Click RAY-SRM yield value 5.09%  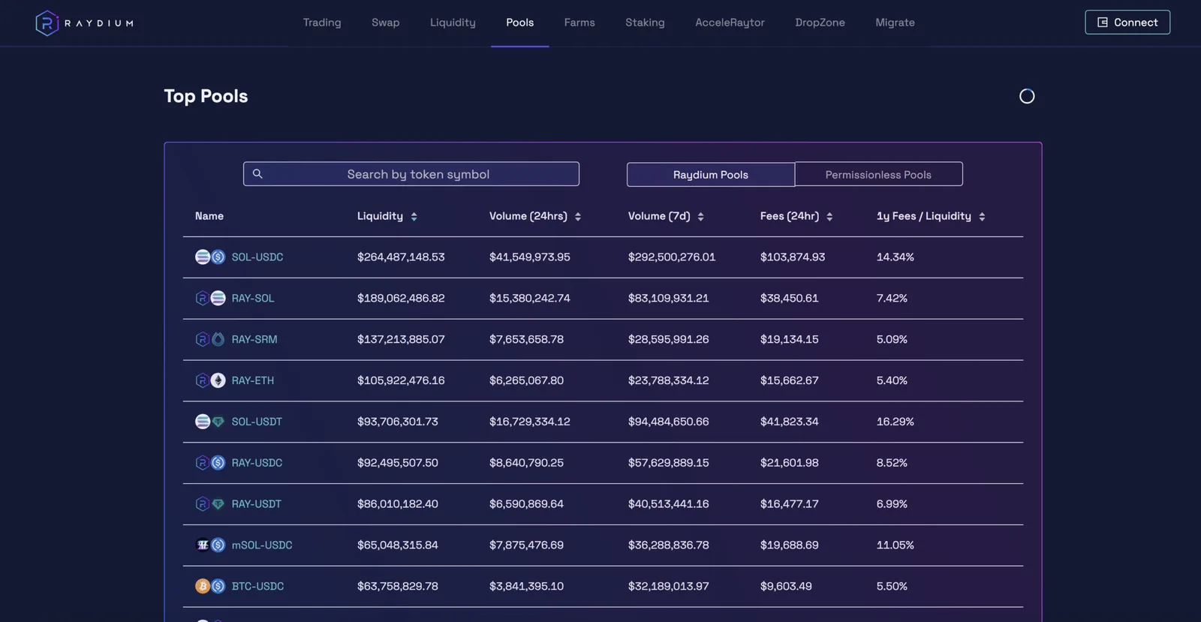pos(892,340)
